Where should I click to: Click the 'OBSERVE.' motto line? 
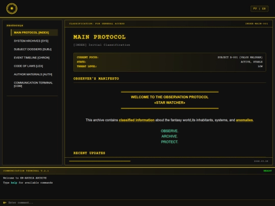(170, 131)
